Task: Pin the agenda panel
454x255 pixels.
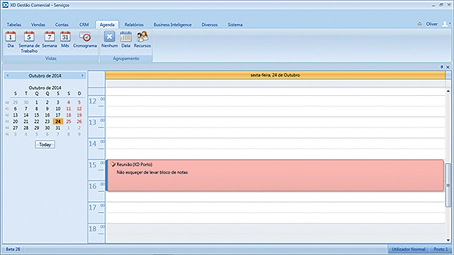Action: [x=442, y=67]
